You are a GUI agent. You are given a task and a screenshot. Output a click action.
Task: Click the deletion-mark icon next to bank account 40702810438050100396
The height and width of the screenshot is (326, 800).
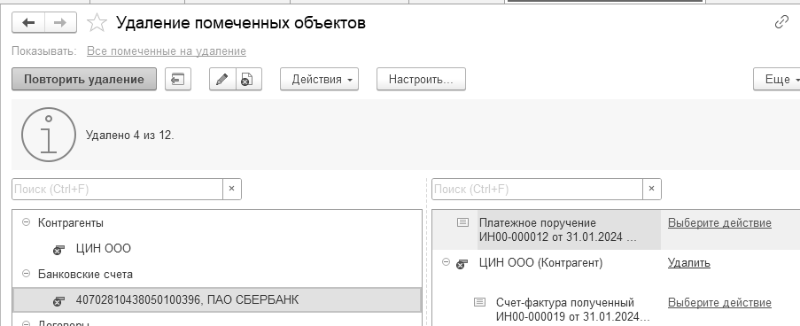coord(58,301)
